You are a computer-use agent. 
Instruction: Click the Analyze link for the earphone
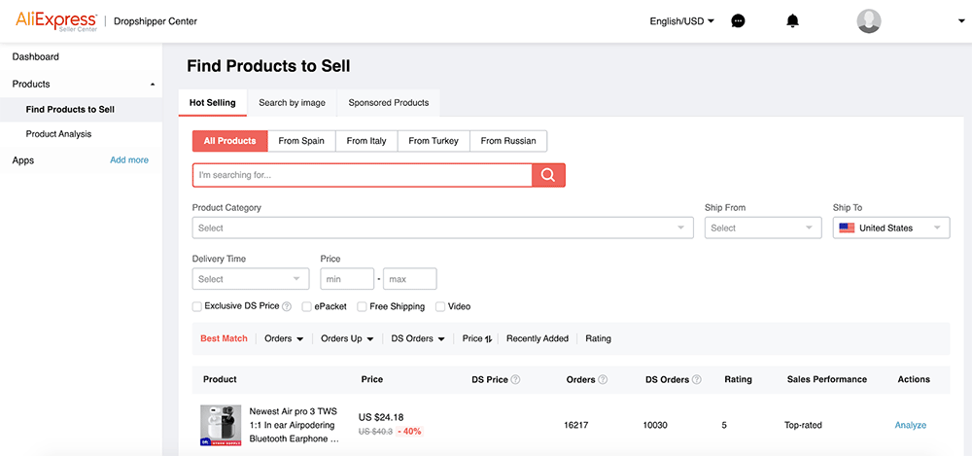[911, 425]
